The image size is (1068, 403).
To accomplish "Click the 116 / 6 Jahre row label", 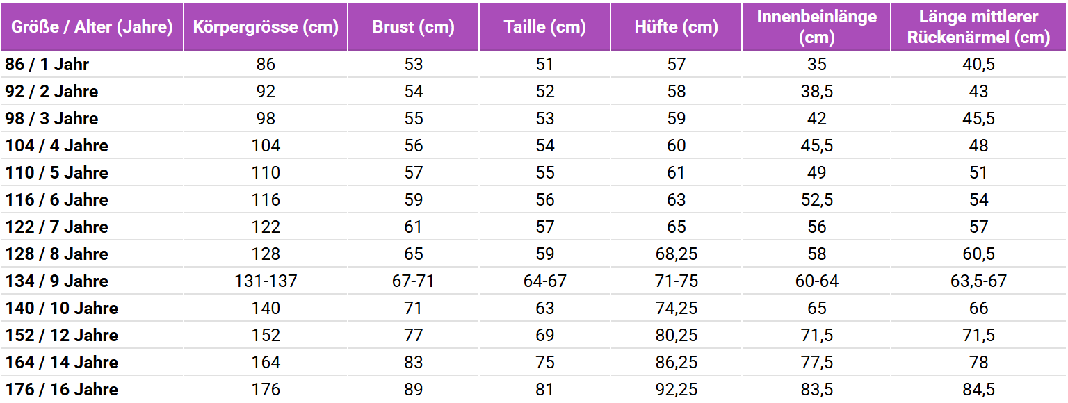I will pos(57,200).
